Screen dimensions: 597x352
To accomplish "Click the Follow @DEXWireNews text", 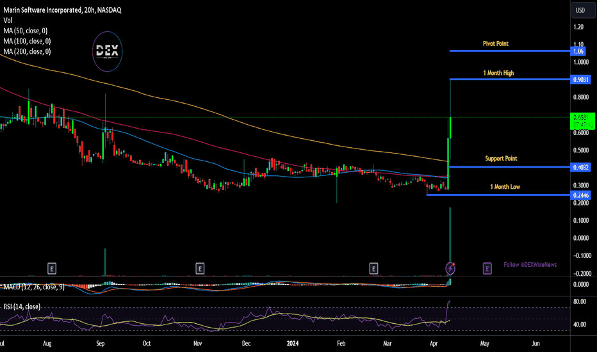I will (x=530, y=264).
